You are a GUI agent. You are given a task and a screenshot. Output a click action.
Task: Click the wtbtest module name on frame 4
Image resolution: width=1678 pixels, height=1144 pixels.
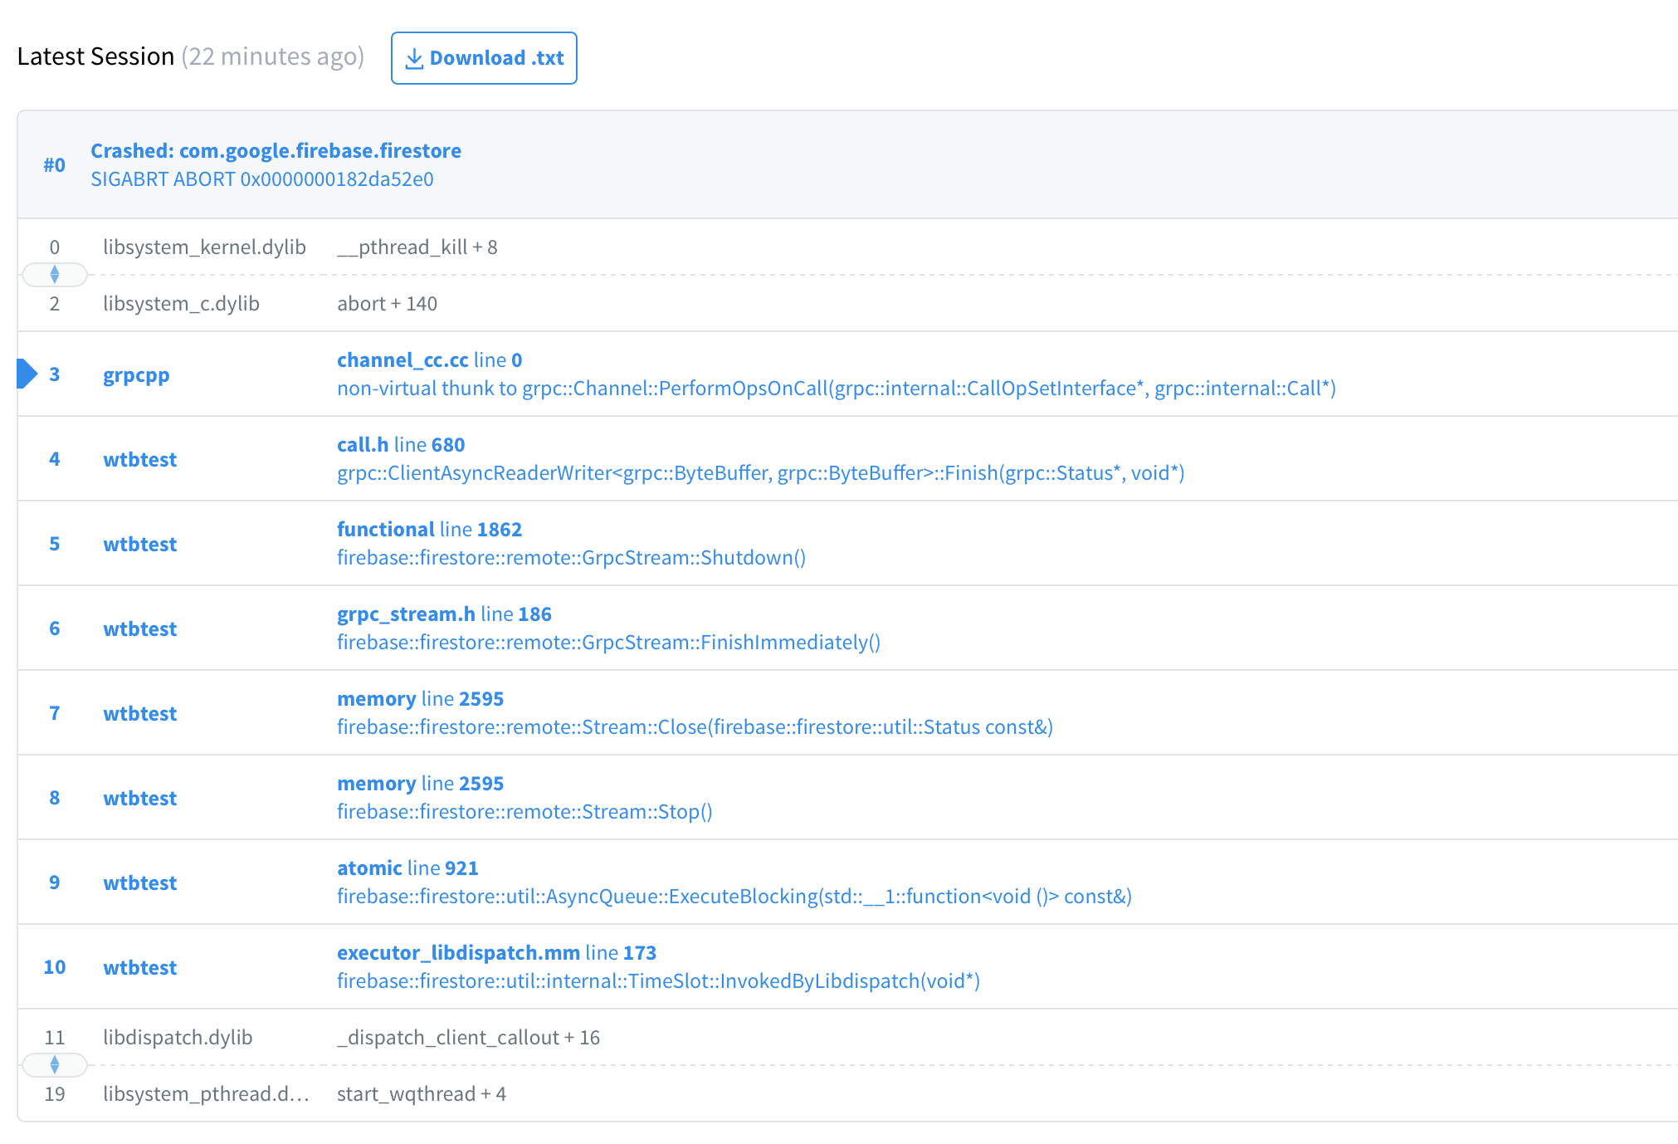click(139, 459)
